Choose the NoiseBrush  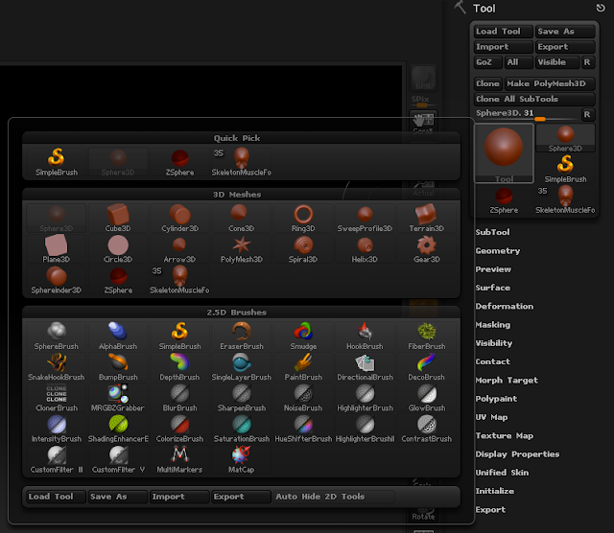[x=303, y=398]
